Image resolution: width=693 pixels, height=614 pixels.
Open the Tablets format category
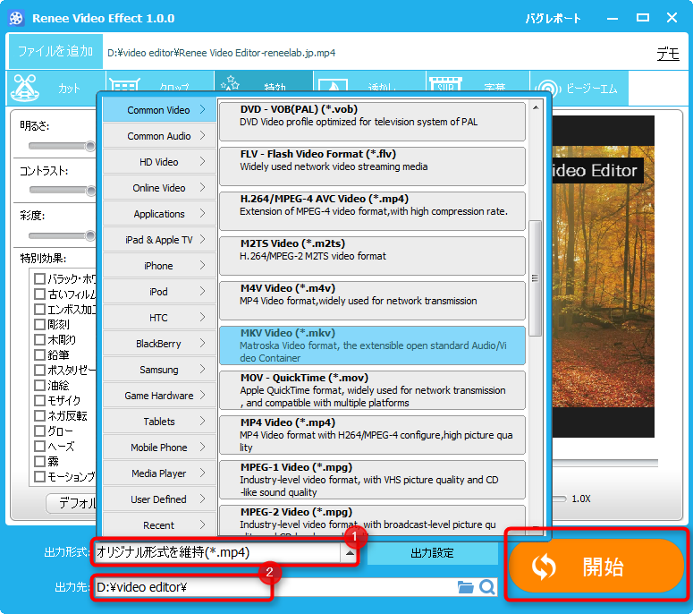pyautogui.click(x=159, y=422)
